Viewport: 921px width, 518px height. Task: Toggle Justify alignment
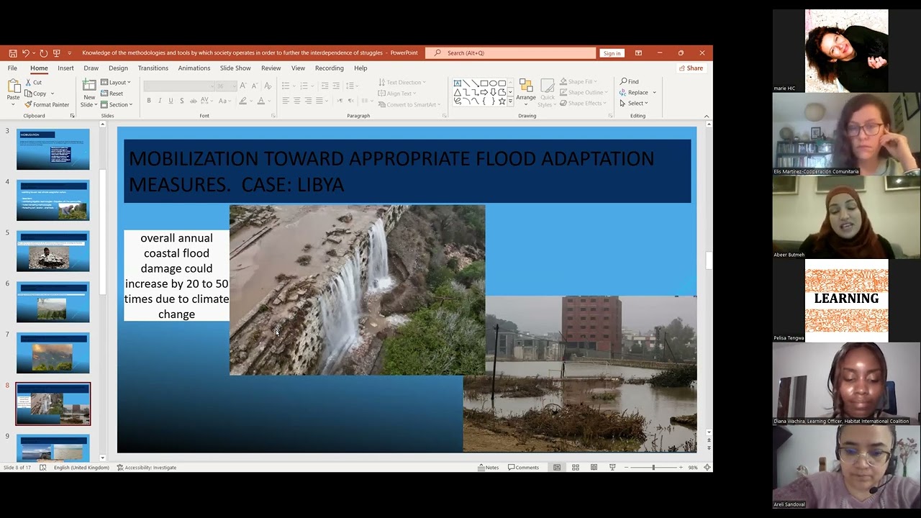click(x=318, y=101)
